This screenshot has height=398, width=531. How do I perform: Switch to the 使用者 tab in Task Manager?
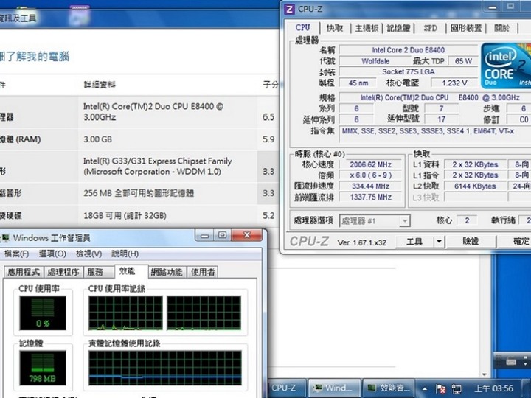tap(203, 272)
